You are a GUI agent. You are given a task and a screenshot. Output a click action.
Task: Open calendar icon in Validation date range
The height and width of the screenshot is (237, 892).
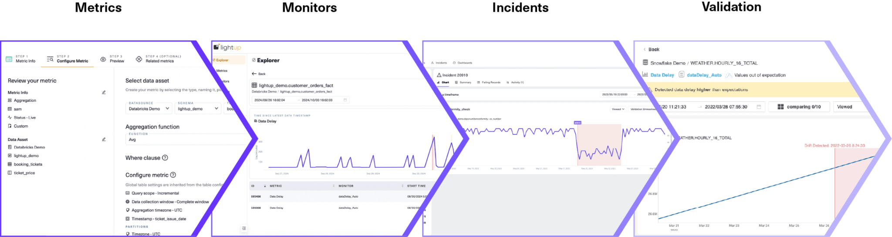(759, 107)
